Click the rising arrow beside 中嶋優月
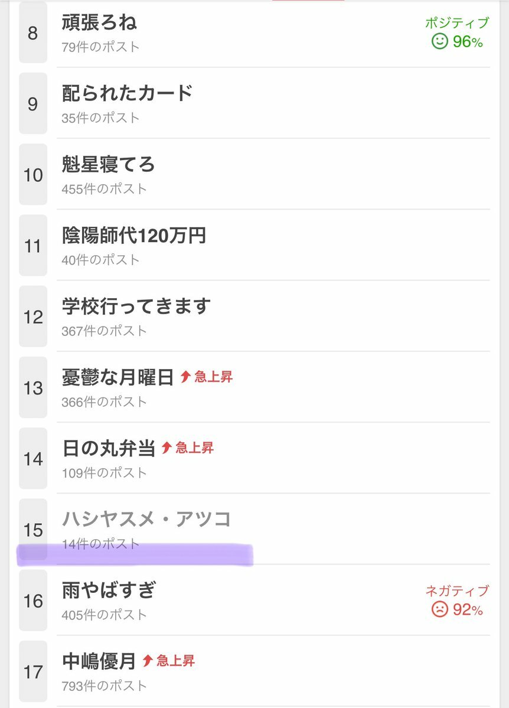 coord(147,661)
